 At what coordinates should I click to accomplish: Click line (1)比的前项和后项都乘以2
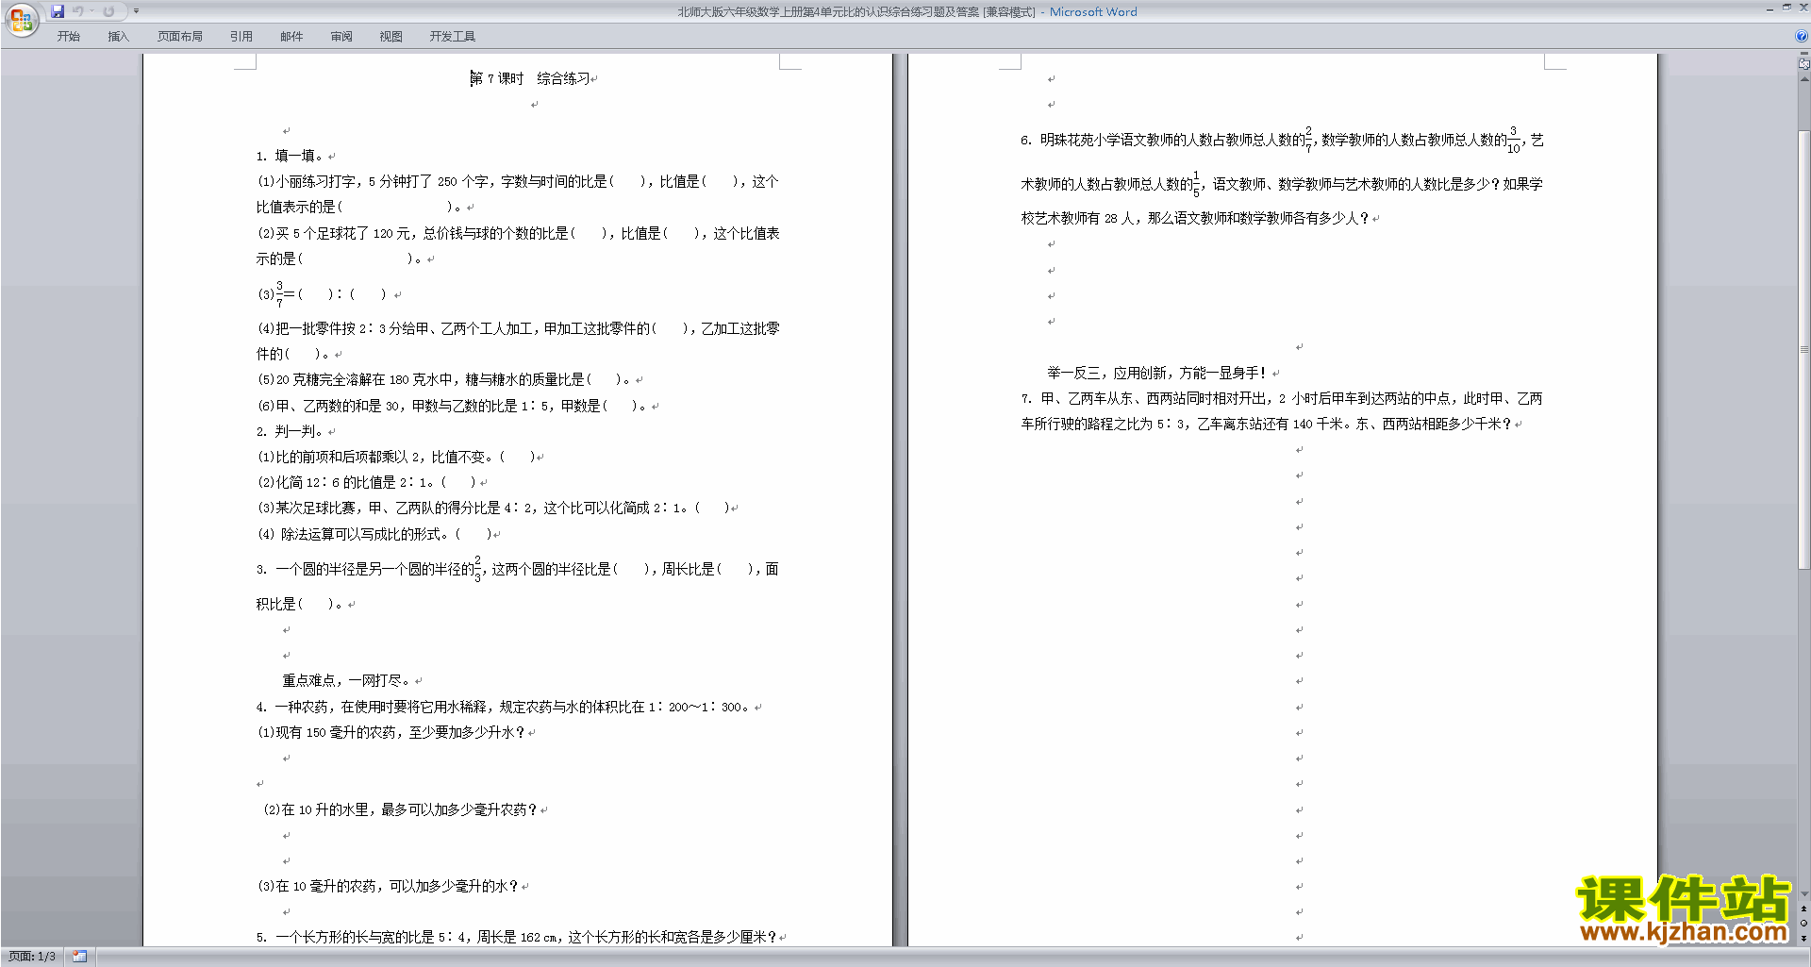[396, 457]
